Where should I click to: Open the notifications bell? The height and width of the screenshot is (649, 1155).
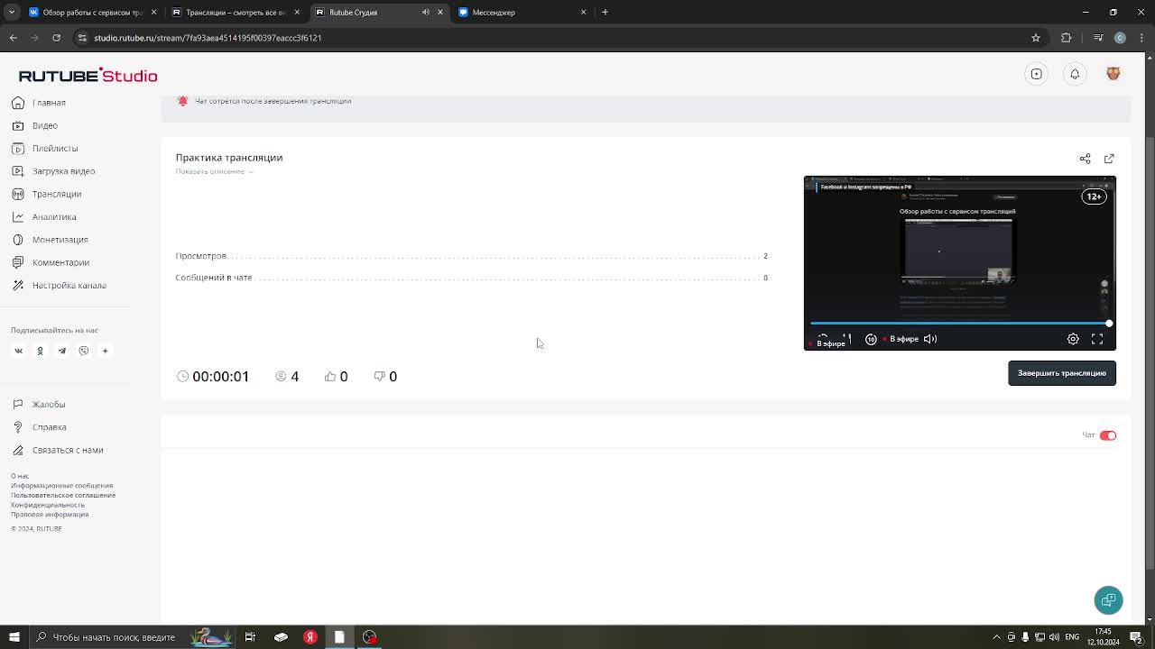(x=1075, y=74)
